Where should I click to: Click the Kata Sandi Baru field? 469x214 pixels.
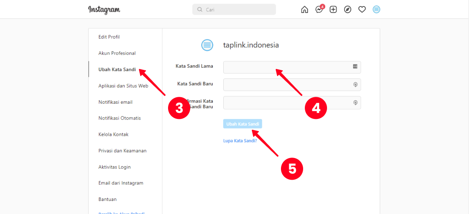click(x=292, y=85)
